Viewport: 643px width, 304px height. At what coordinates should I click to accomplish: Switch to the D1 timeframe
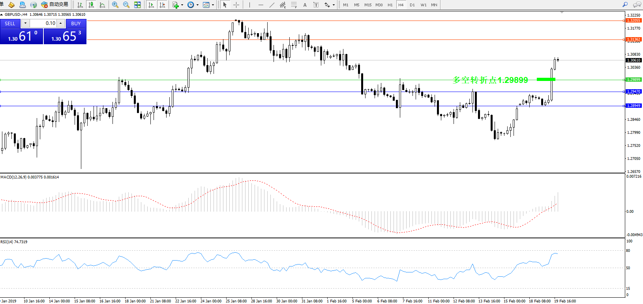point(412,5)
